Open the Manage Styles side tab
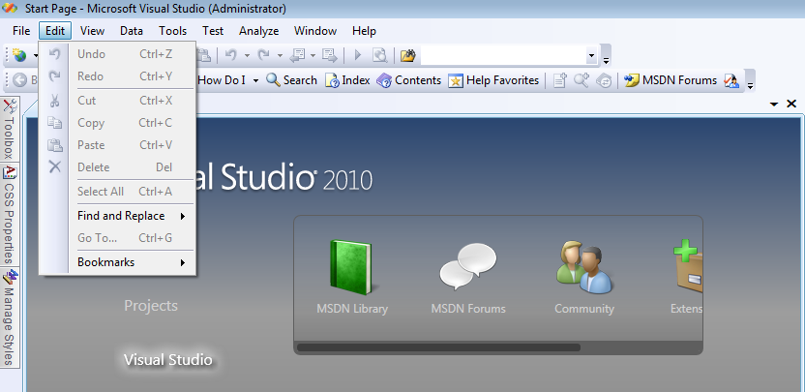 click(10, 318)
